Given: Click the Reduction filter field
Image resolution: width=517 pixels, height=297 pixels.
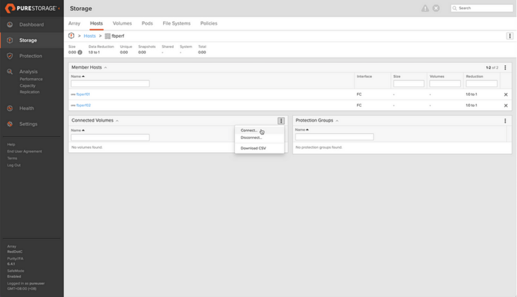Looking at the screenshot, I should [482, 84].
